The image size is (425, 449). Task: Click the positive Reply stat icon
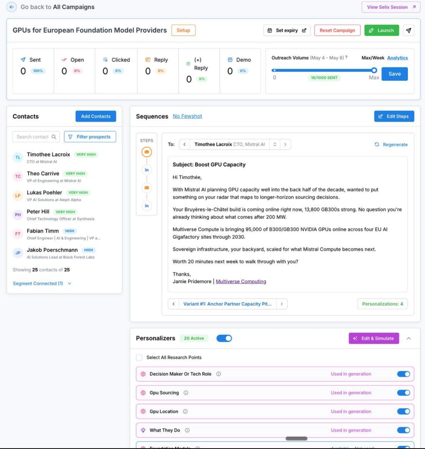click(x=188, y=64)
